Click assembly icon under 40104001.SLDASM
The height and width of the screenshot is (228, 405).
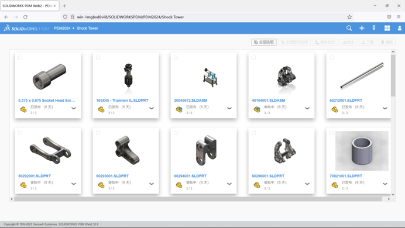click(x=257, y=110)
